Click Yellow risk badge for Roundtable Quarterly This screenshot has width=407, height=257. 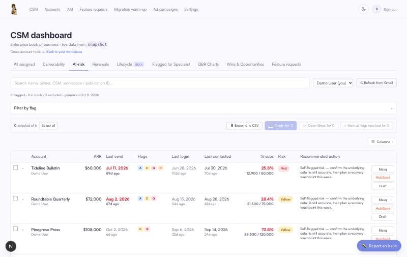tap(285, 199)
